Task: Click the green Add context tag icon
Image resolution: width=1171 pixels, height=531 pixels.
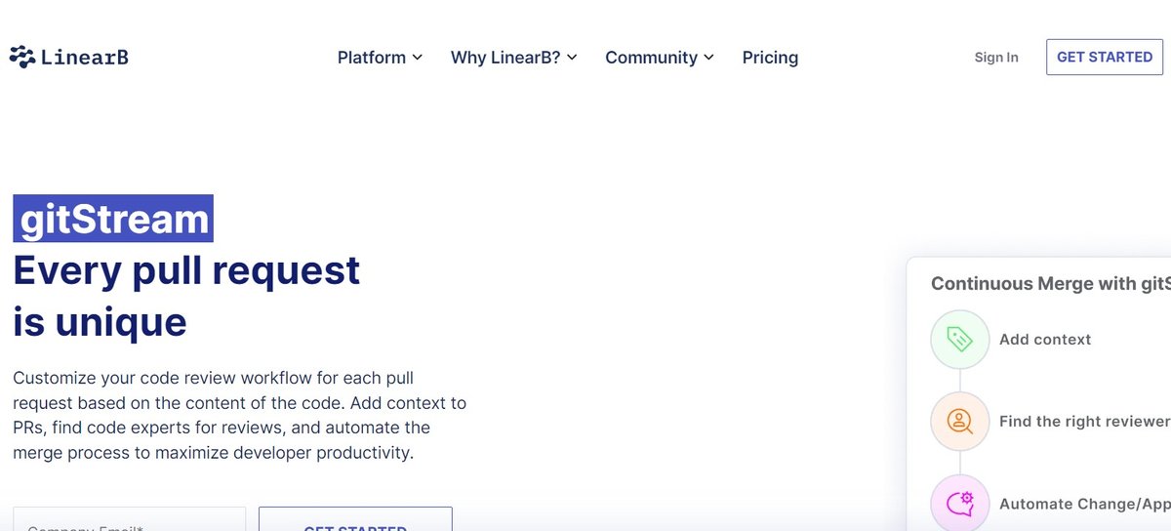Action: (960, 340)
